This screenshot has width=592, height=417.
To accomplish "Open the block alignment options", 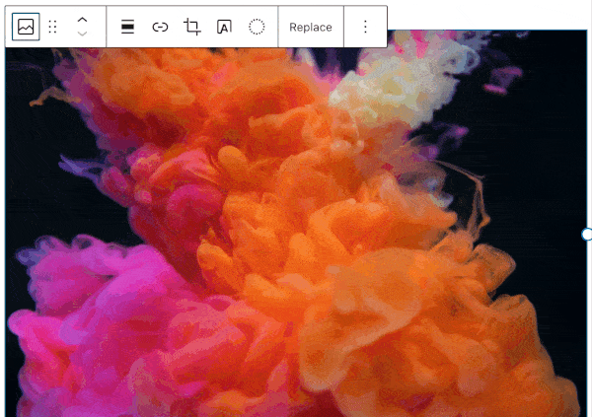I will [127, 28].
